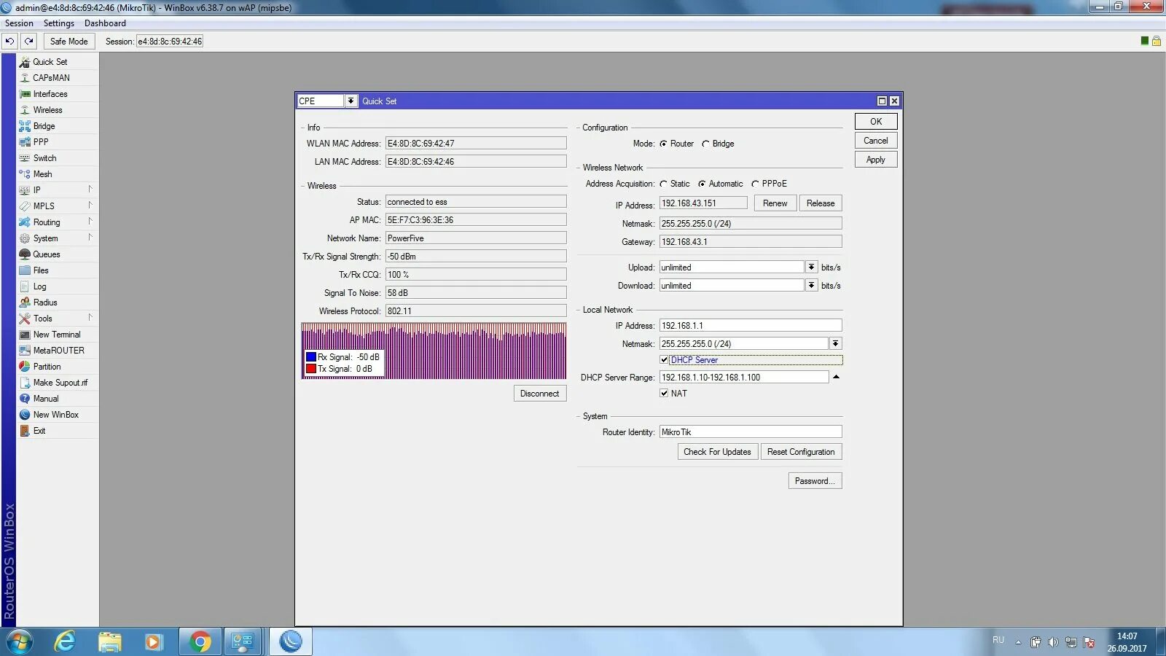Click the Undo toolbar arrow
This screenshot has height=656, width=1166.
point(9,42)
